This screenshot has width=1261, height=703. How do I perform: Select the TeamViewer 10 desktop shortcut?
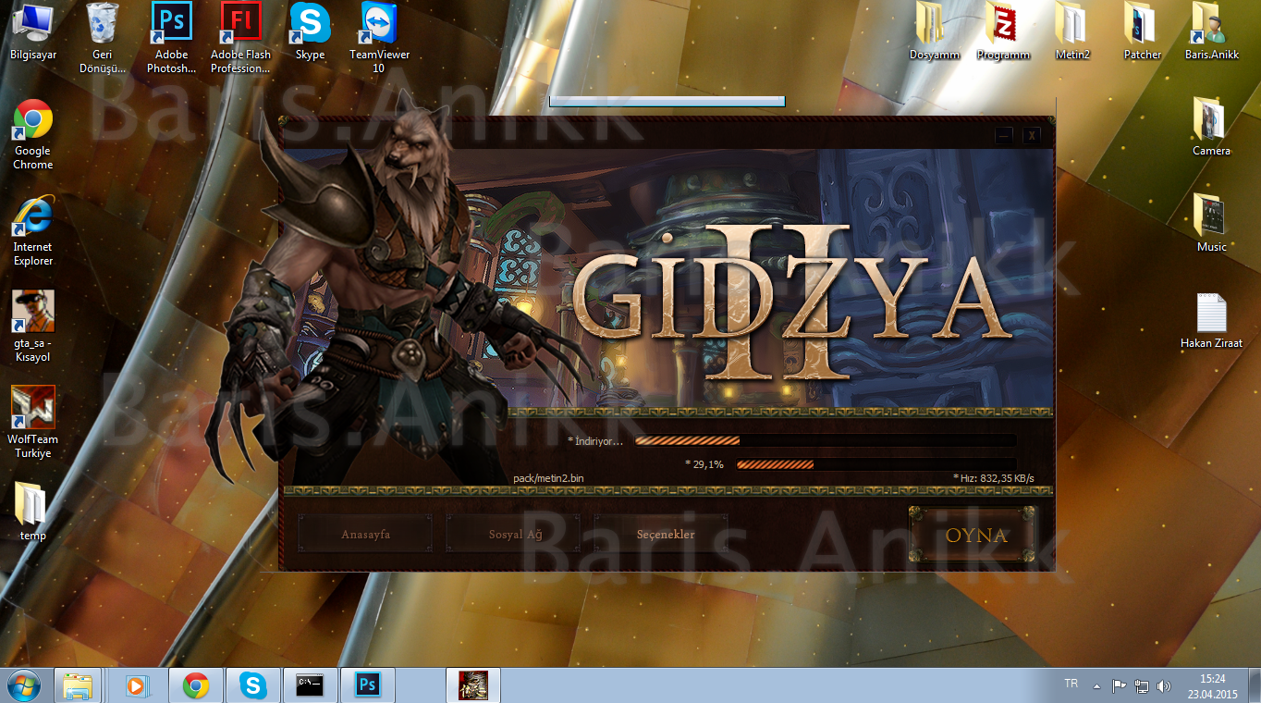coord(379,38)
